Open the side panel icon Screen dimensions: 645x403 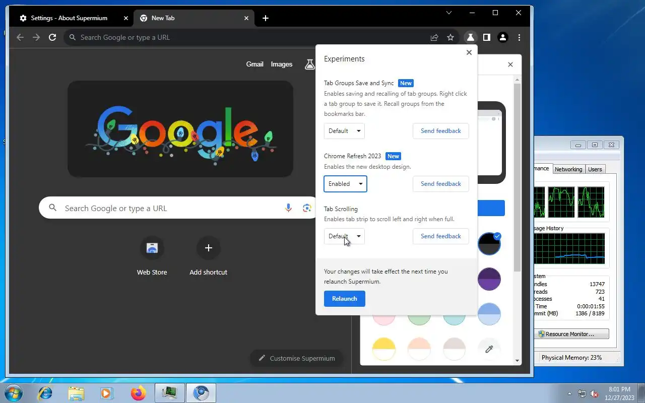point(486,37)
